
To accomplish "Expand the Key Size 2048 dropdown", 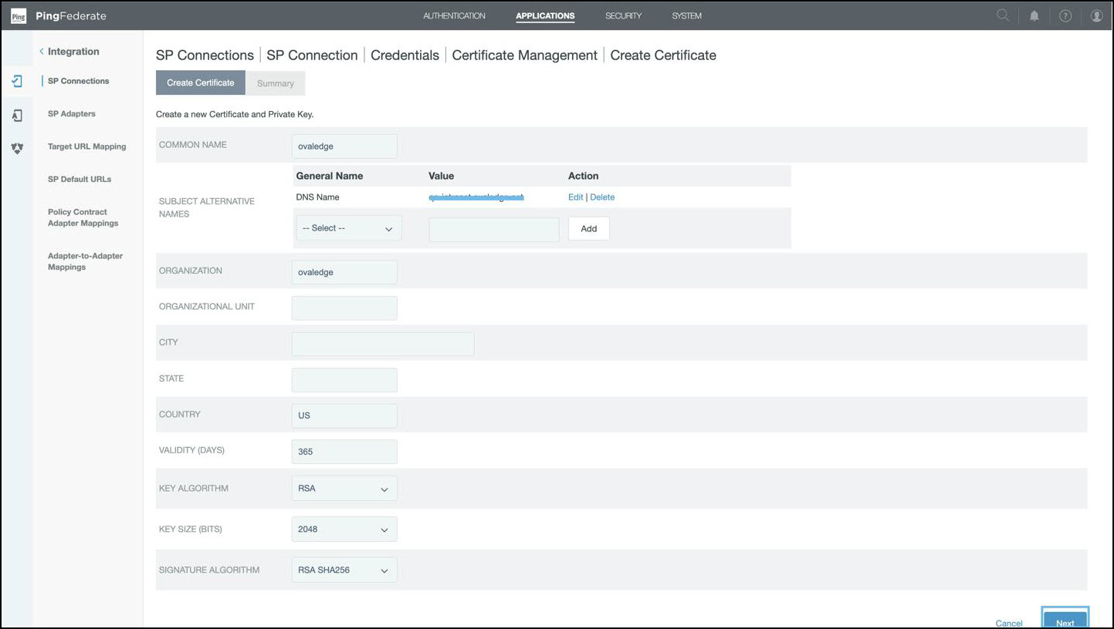I will pos(344,530).
